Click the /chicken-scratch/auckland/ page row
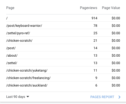 pos(63,85)
